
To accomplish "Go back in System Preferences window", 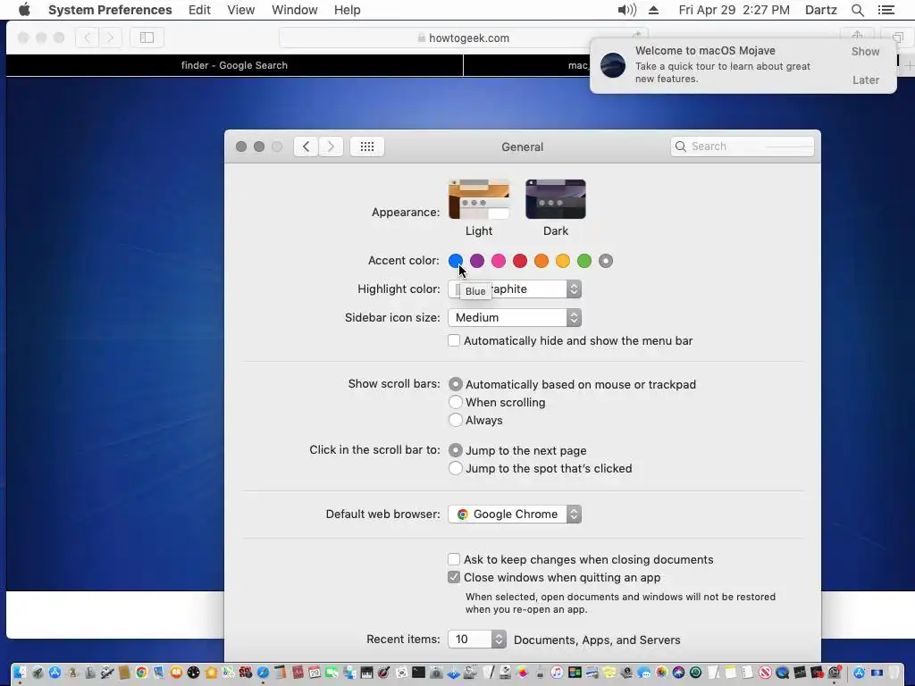I will click(x=306, y=146).
